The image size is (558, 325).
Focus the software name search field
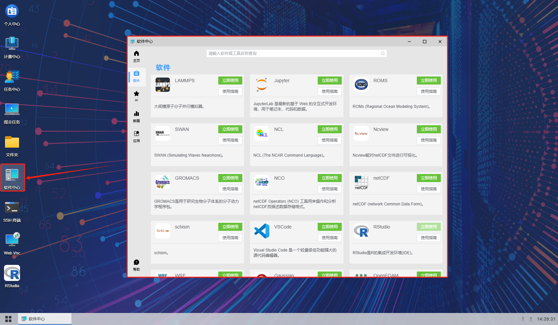[296, 53]
